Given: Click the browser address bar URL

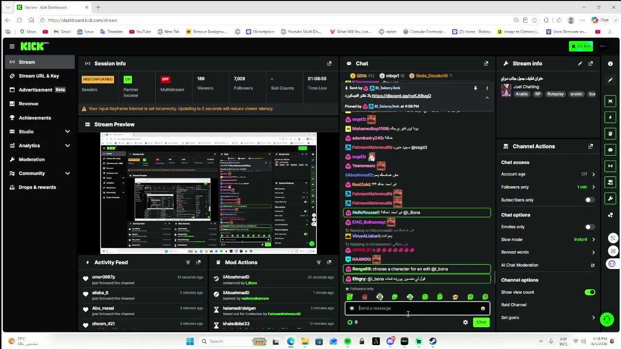Looking at the screenshot, I should pyautogui.click(x=82, y=20).
